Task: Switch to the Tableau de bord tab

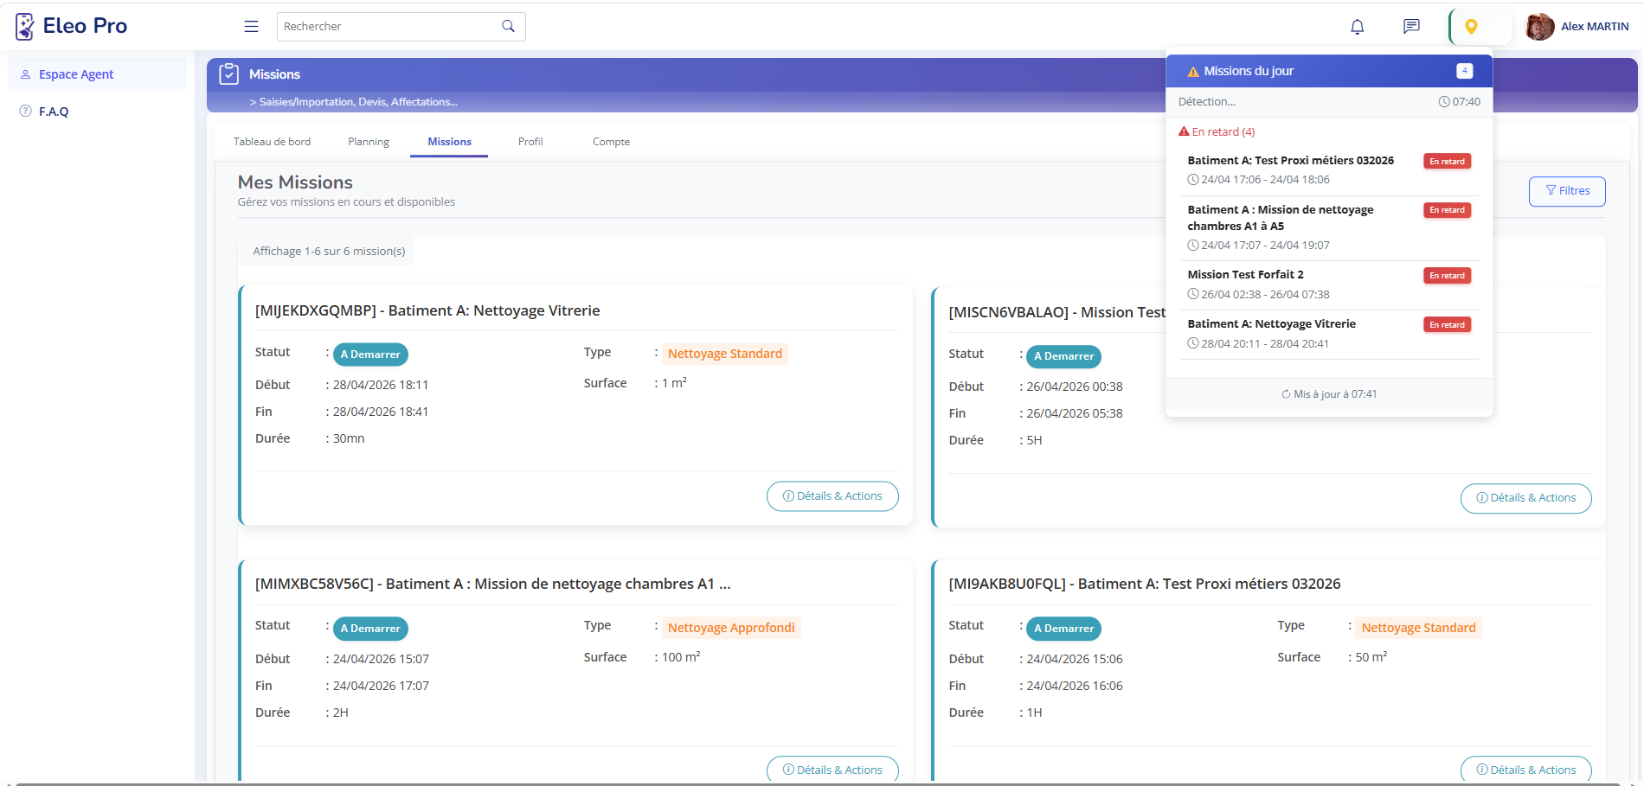Action: (272, 142)
